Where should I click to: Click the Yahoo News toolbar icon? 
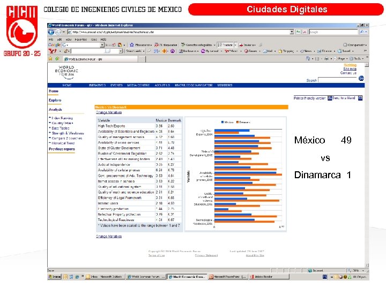[306, 51]
